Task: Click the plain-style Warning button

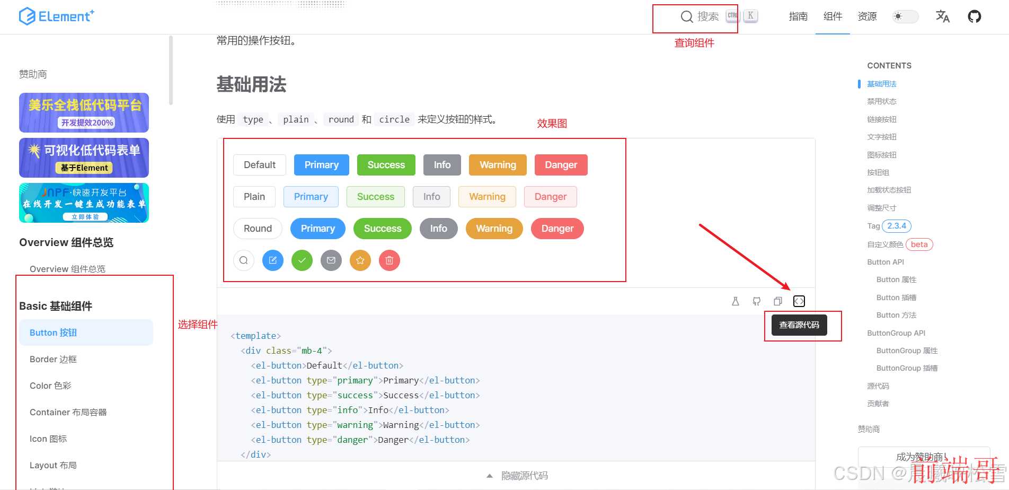Action: (488, 197)
